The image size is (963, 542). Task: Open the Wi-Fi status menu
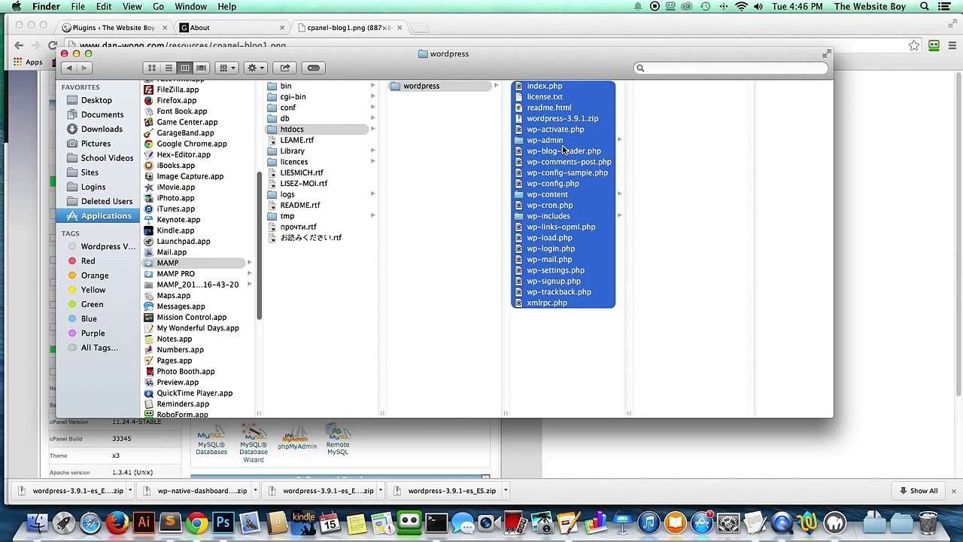(741, 7)
